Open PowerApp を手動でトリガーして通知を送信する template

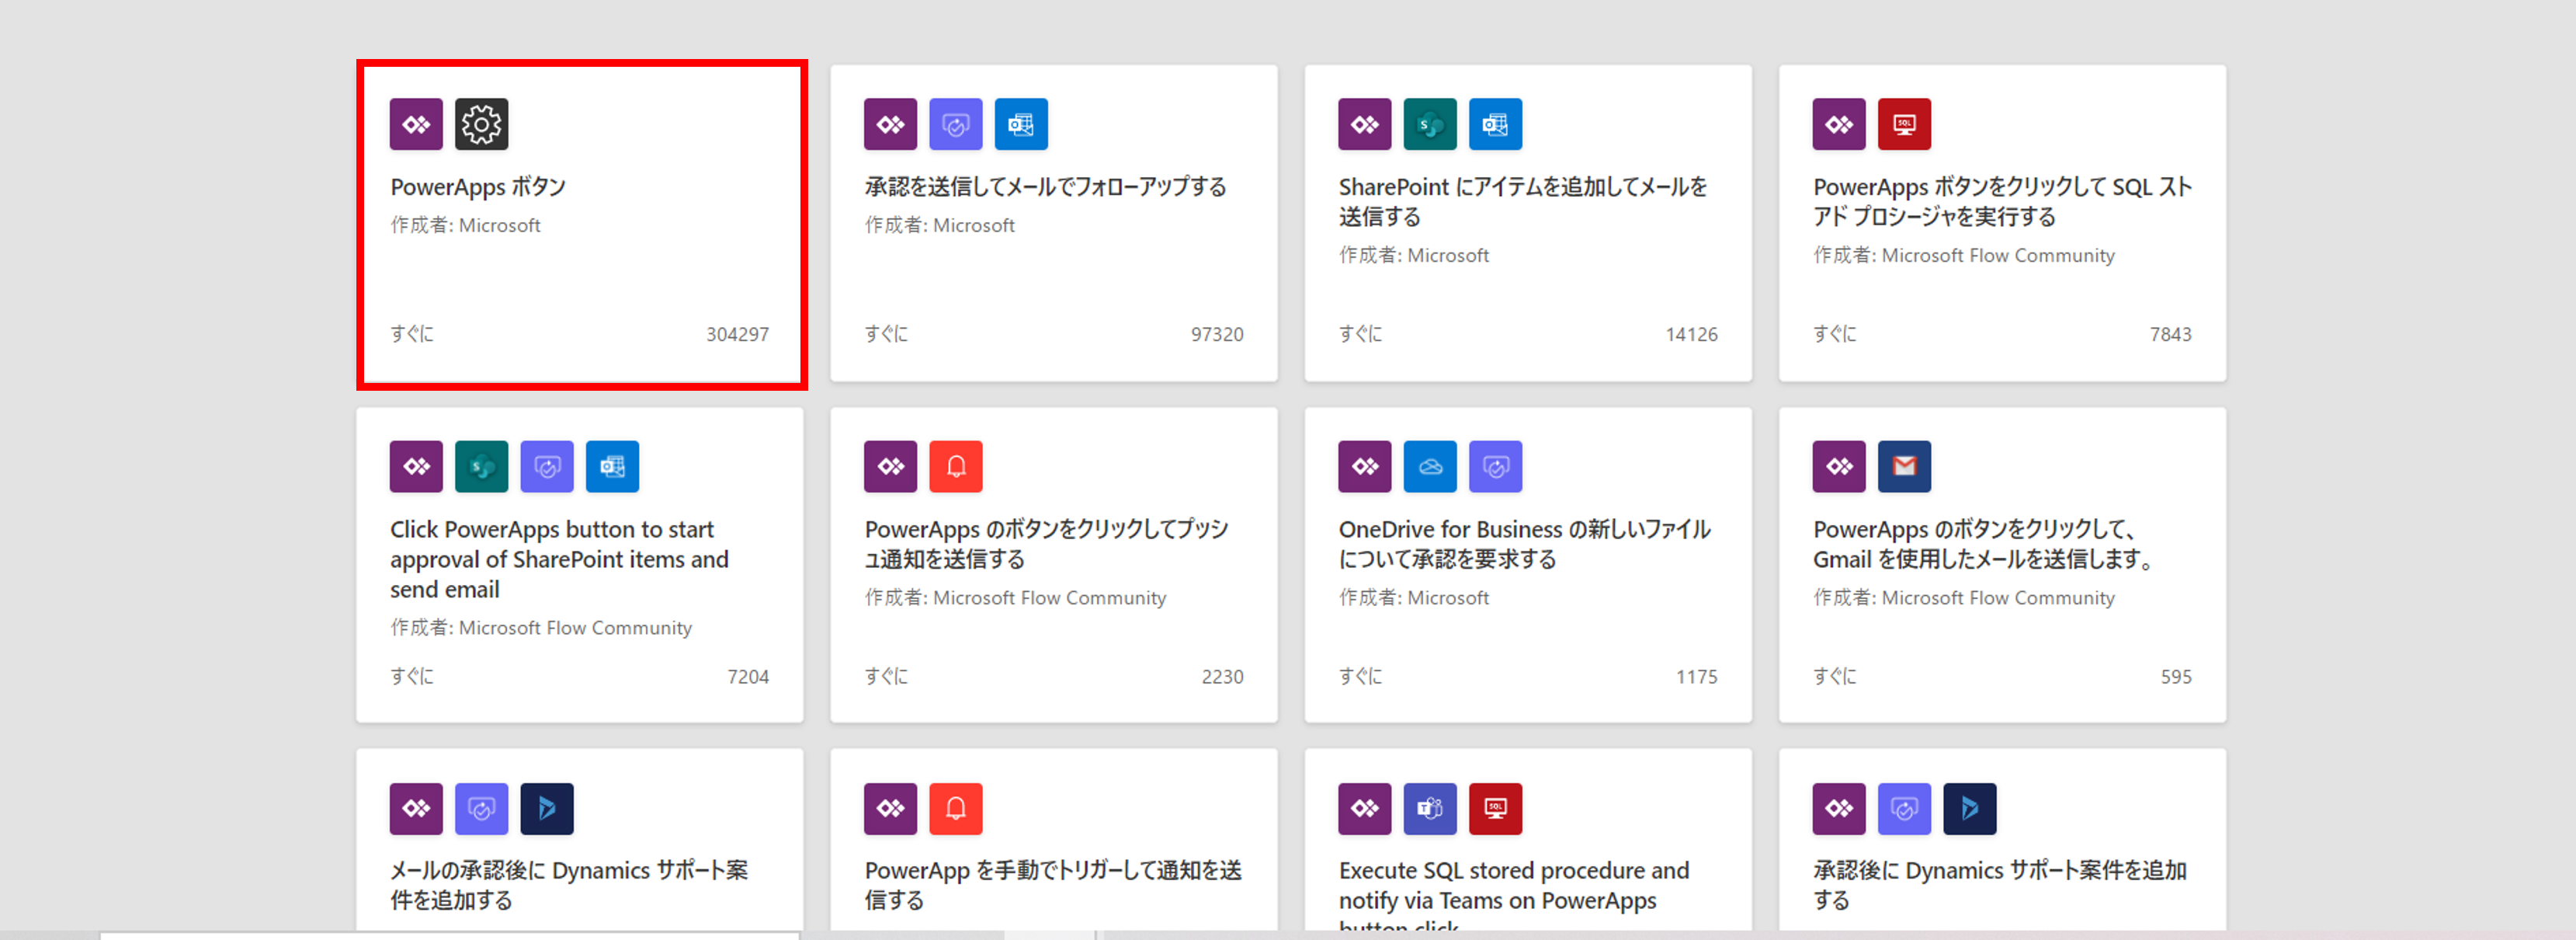pyautogui.click(x=1053, y=886)
